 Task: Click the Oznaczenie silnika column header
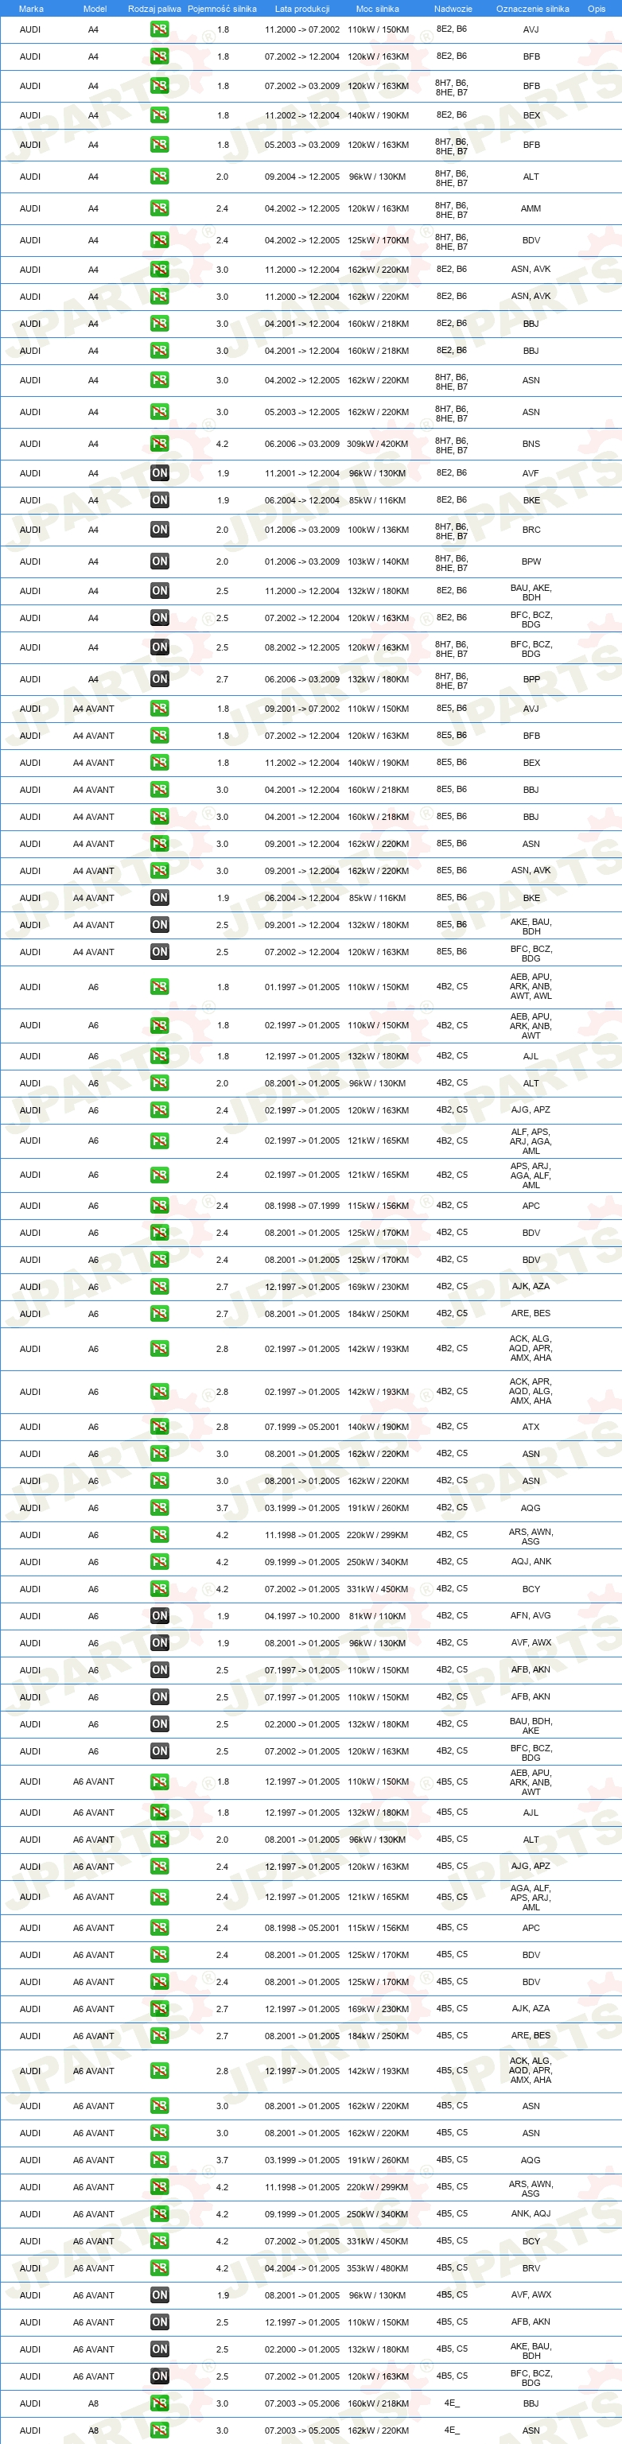tap(533, 9)
